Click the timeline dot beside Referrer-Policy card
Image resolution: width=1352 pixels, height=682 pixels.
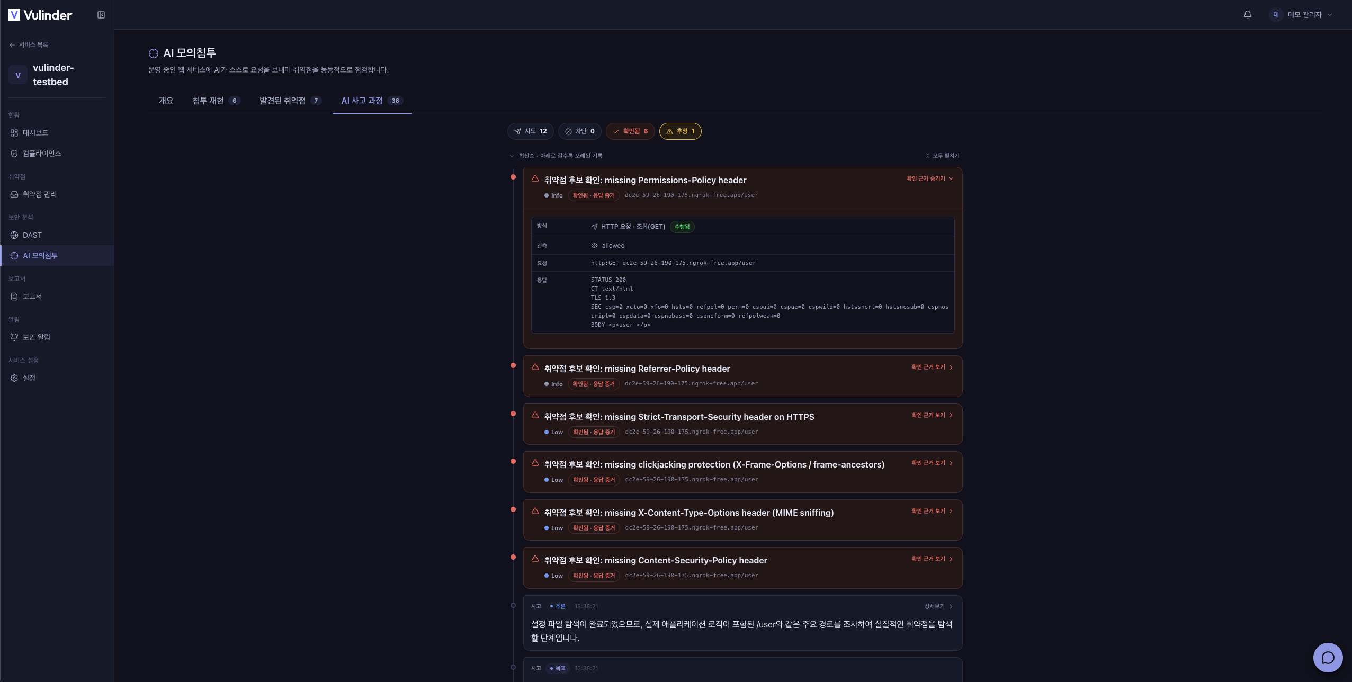click(513, 365)
